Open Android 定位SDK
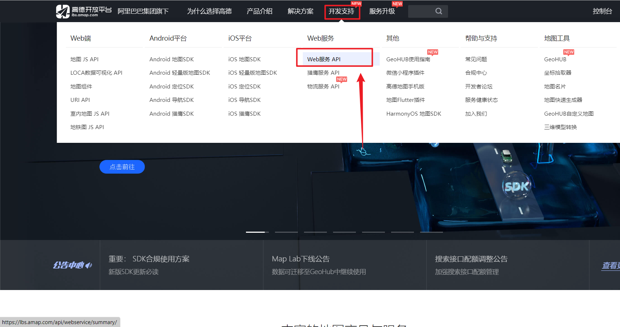 [172, 86]
